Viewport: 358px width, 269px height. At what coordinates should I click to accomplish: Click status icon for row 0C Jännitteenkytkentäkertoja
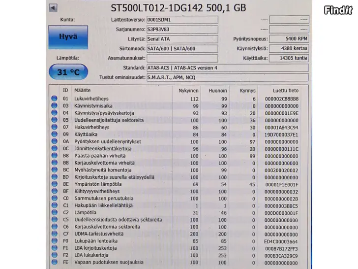(x=54, y=148)
